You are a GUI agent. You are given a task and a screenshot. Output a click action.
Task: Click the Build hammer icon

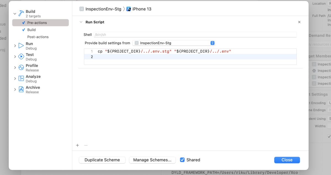[21, 14]
